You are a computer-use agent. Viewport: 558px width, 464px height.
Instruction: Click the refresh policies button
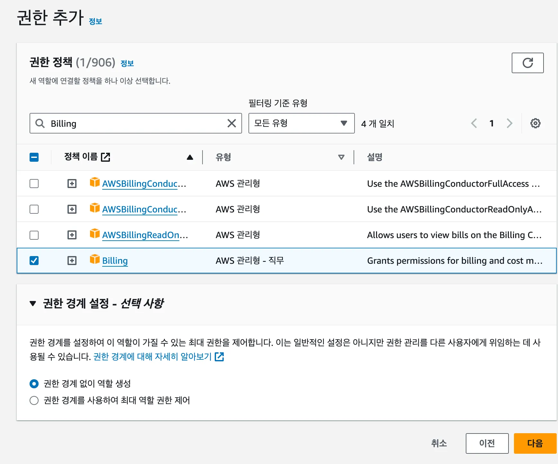[527, 63]
